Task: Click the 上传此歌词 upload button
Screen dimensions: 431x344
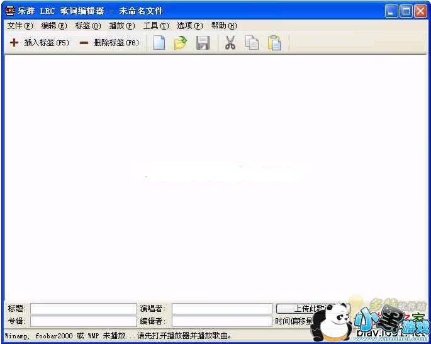Action: [x=313, y=309]
